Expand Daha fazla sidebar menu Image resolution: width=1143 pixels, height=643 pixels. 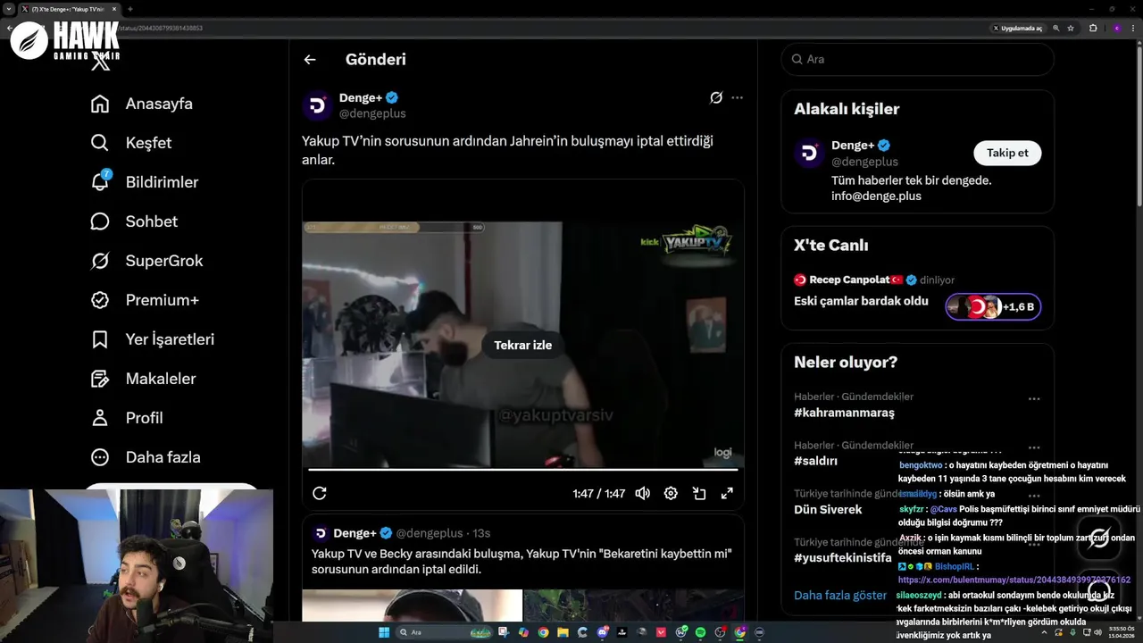[x=145, y=457]
